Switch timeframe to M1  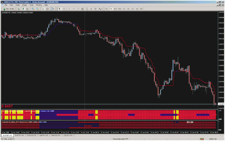coord(106,9)
